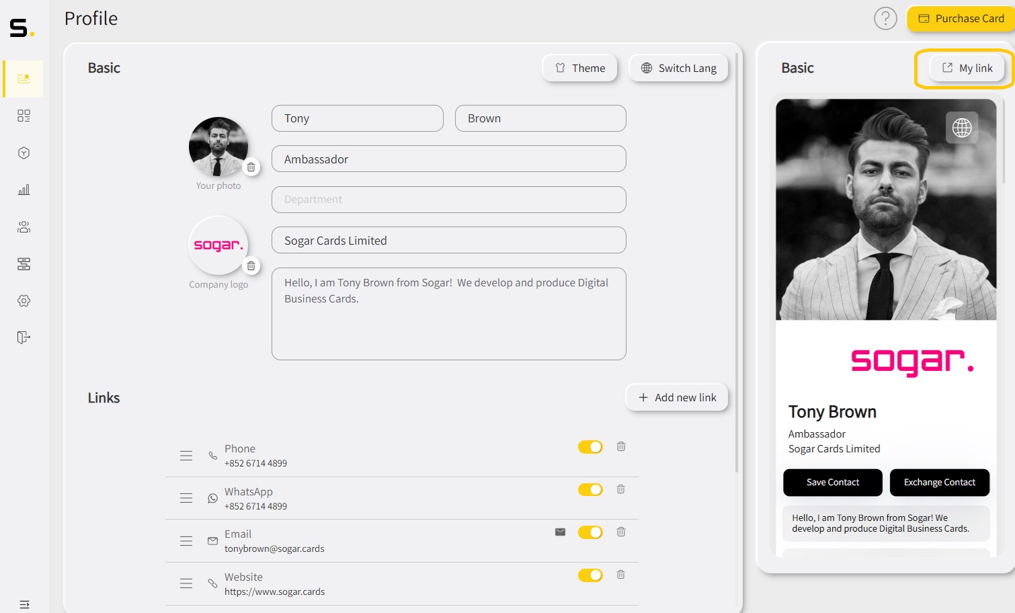Click the help question mark icon

(x=885, y=19)
